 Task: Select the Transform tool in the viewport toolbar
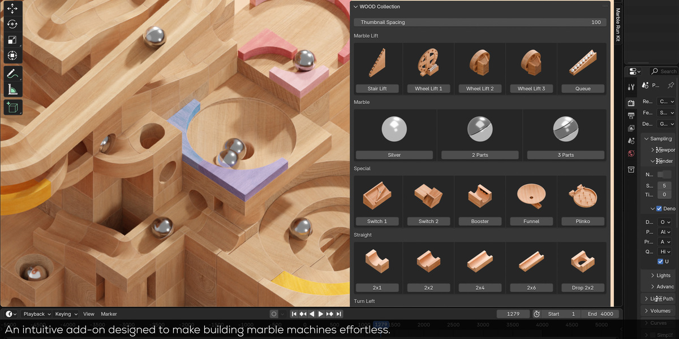[x=12, y=55]
